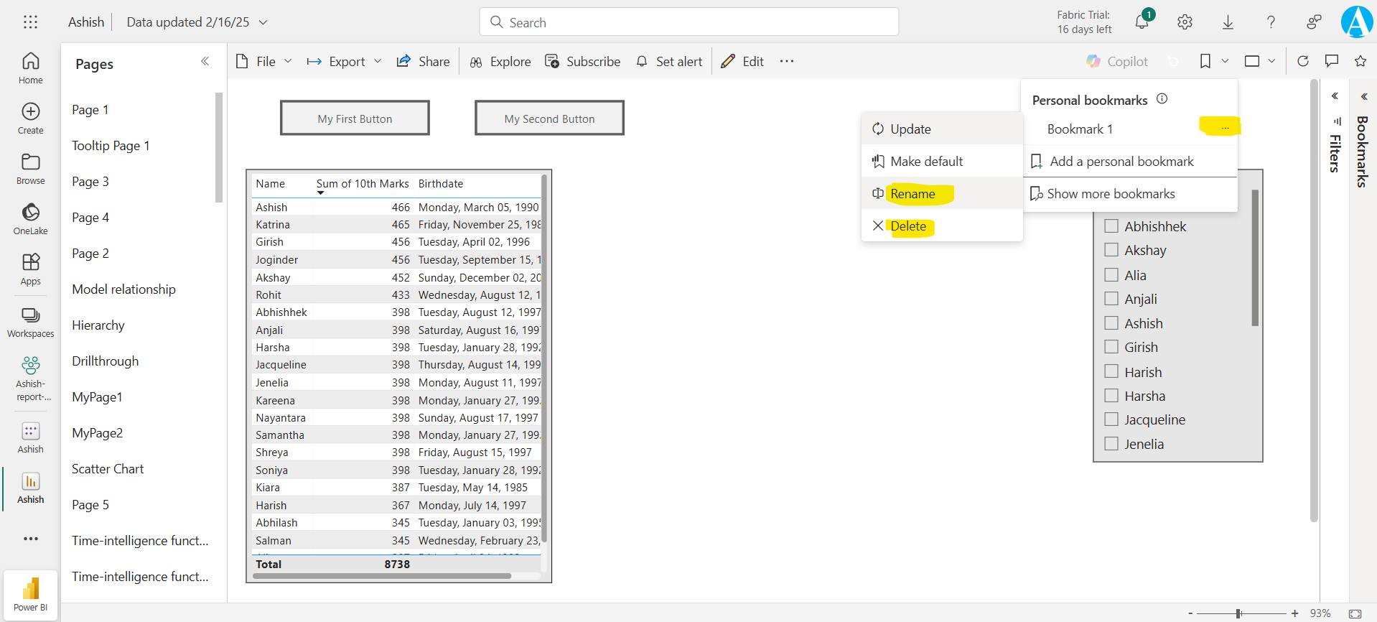Choose Rename from the bookmark context menu
The width and height of the screenshot is (1377, 622).
pos(912,194)
